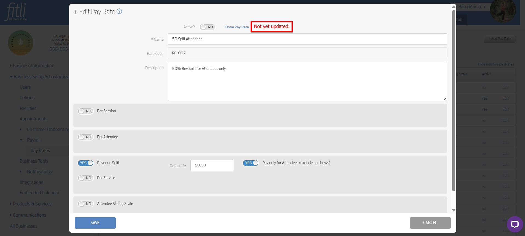Click the modal scrollbar up arrow
525x236 pixels.
tap(454, 7)
